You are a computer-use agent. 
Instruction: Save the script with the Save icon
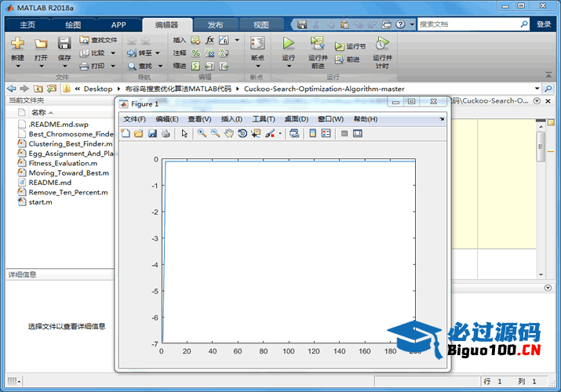[x=64, y=43]
